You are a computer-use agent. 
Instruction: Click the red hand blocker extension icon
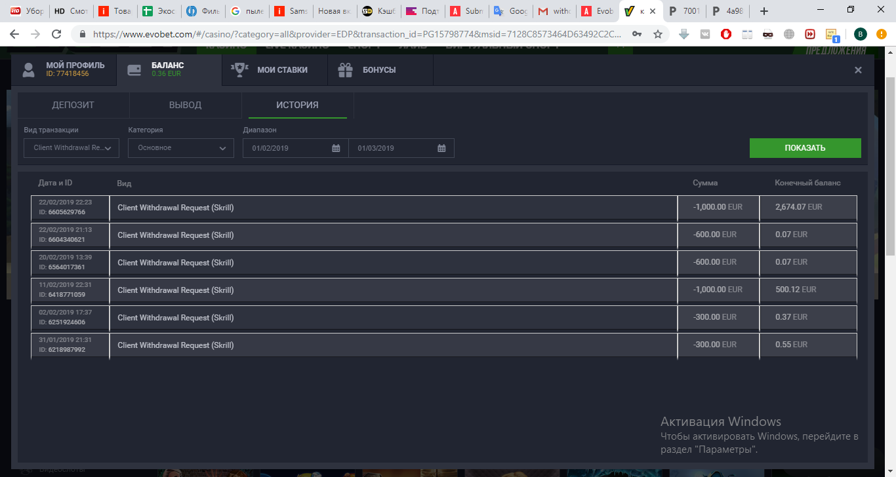726,34
